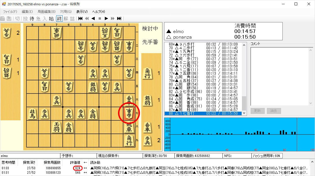Select move 88 △１七香打 row
Screen dimensions: 315x176
pos(203,113)
